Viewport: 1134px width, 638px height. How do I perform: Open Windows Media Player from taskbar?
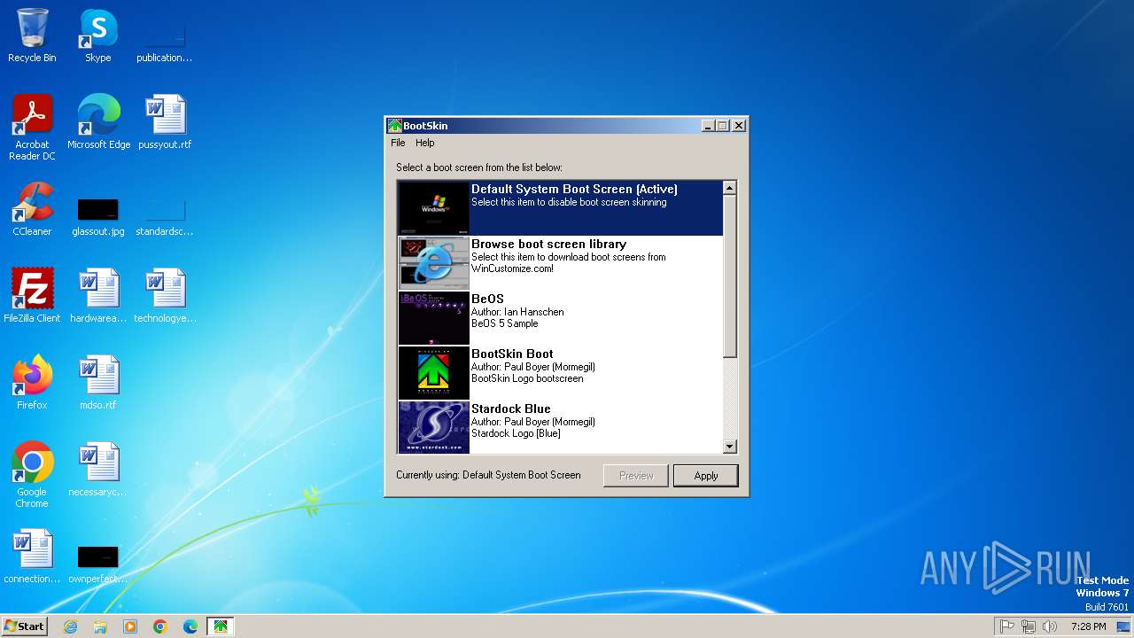point(130,626)
